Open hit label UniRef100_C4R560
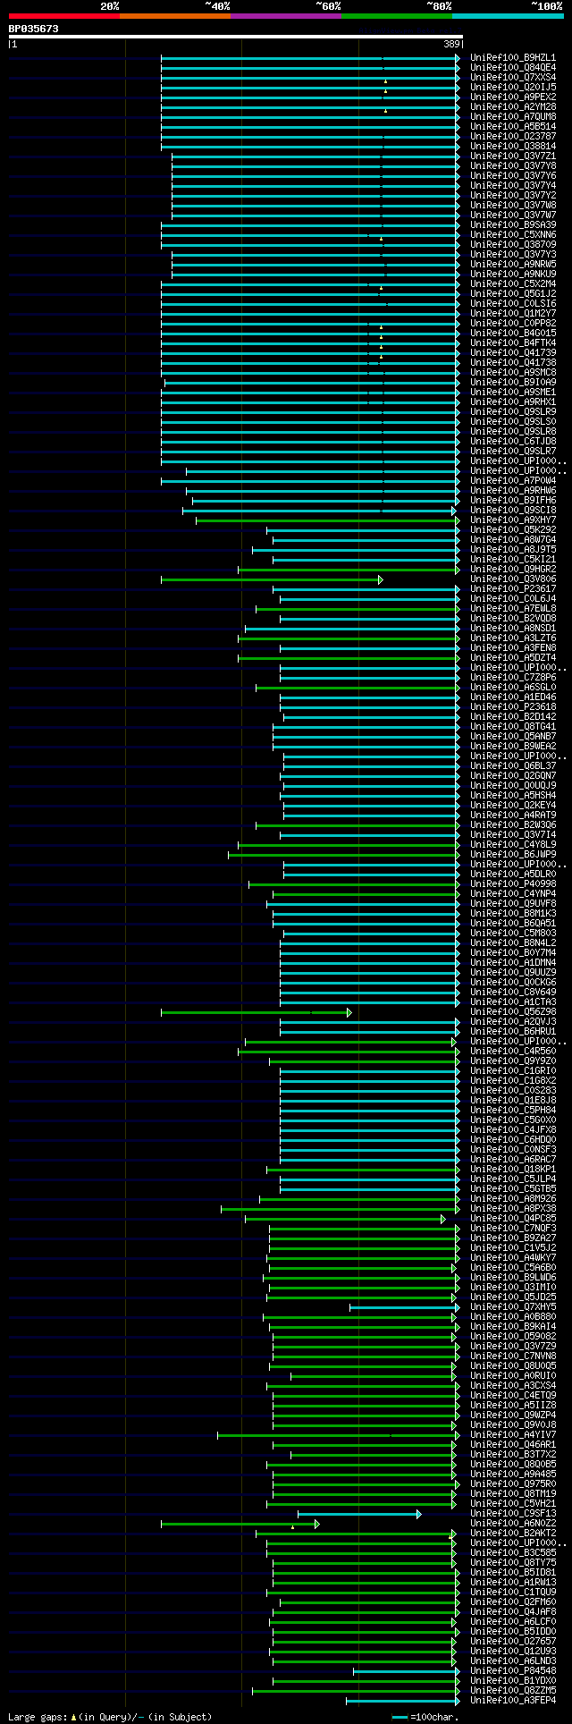 click(513, 1052)
